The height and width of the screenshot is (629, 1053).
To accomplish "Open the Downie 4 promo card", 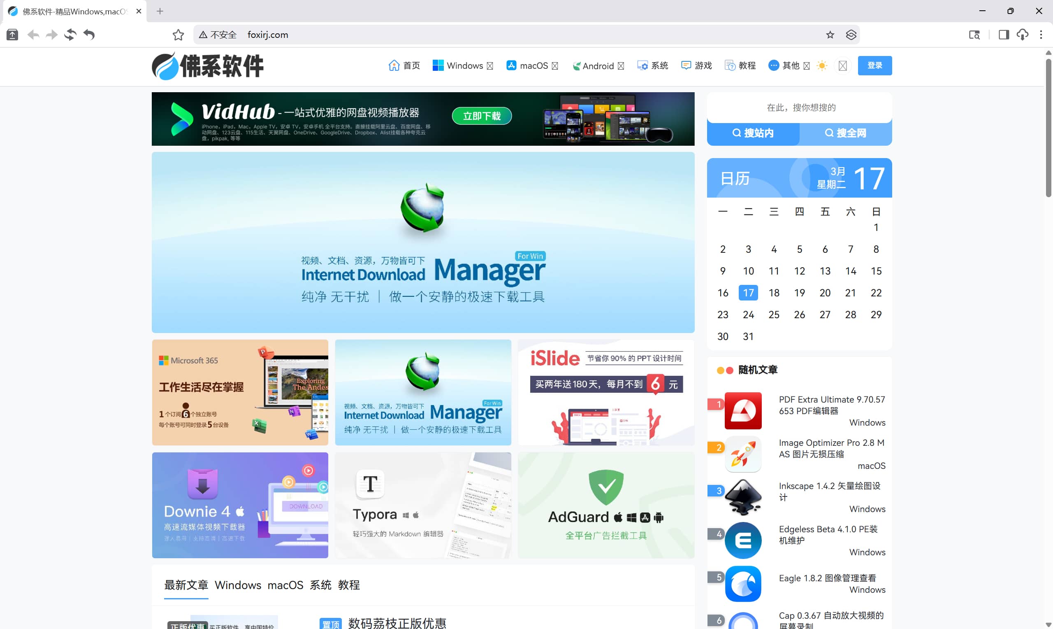I will (240, 505).
